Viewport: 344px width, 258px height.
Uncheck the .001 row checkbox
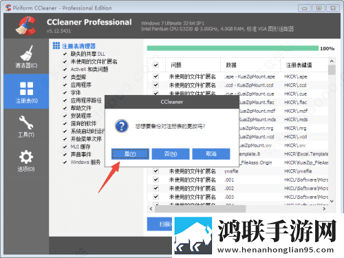(156, 180)
